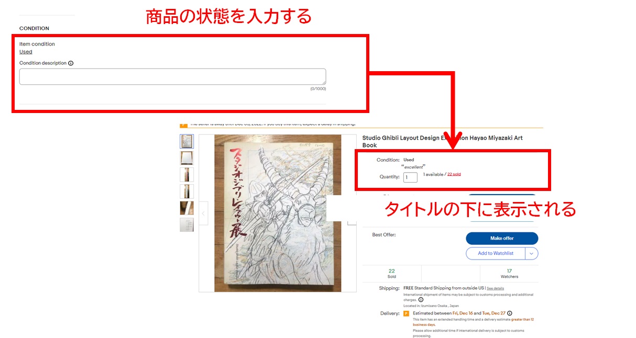Viewport: 636px width, 338px height.
Task: Click the Add to Watchlist button
Action: (495, 253)
